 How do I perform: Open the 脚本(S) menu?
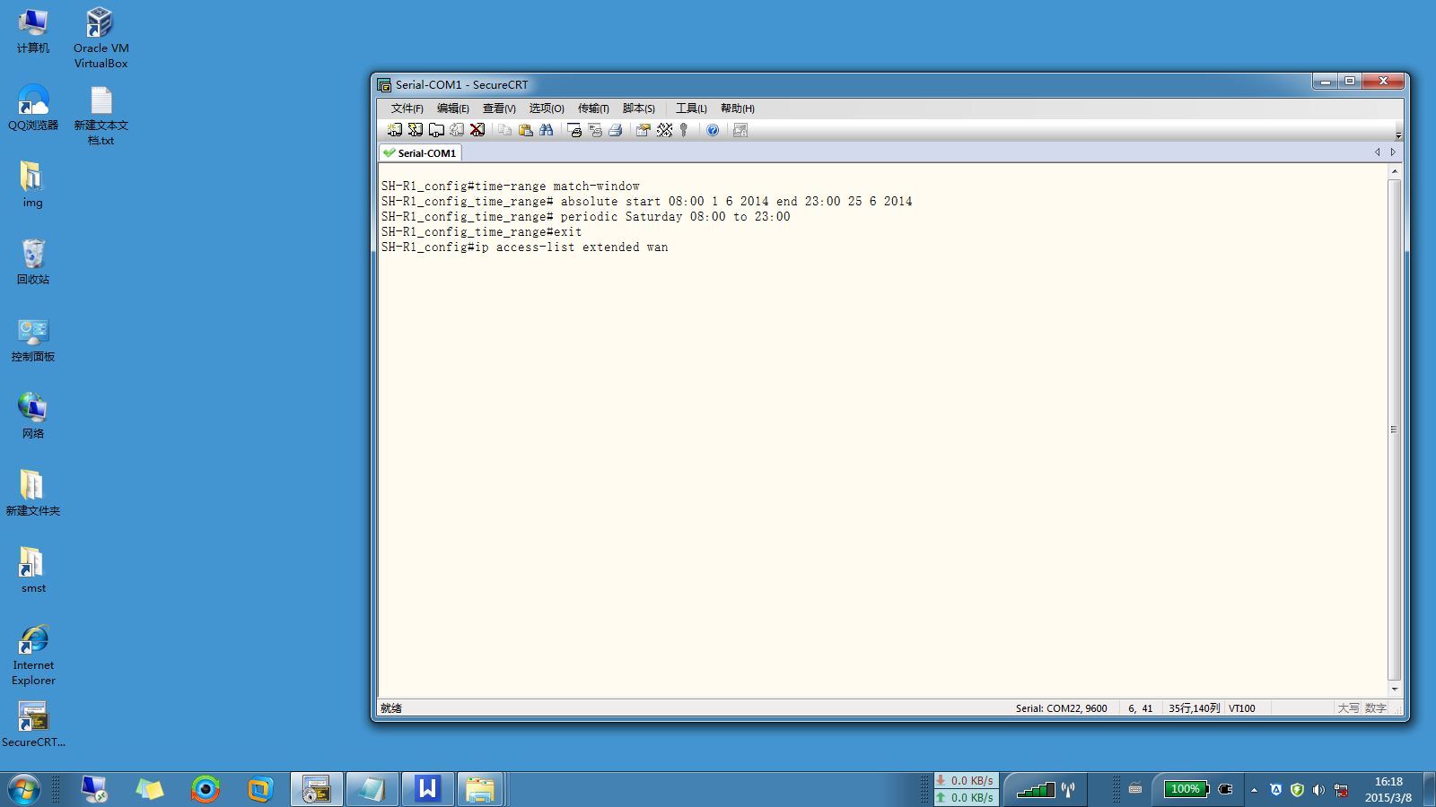[638, 108]
